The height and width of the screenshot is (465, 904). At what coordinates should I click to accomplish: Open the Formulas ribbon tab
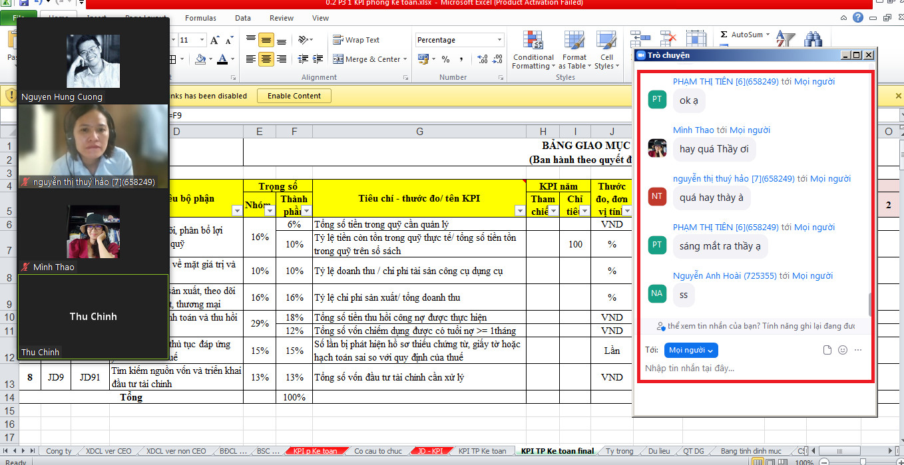(200, 18)
